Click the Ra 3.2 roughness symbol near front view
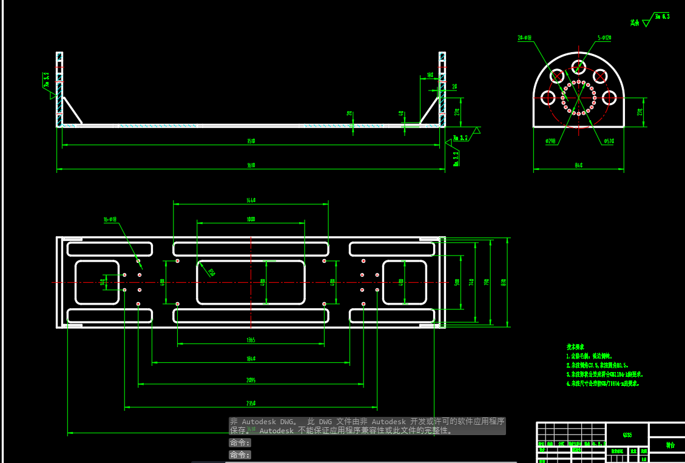 pos(460,138)
